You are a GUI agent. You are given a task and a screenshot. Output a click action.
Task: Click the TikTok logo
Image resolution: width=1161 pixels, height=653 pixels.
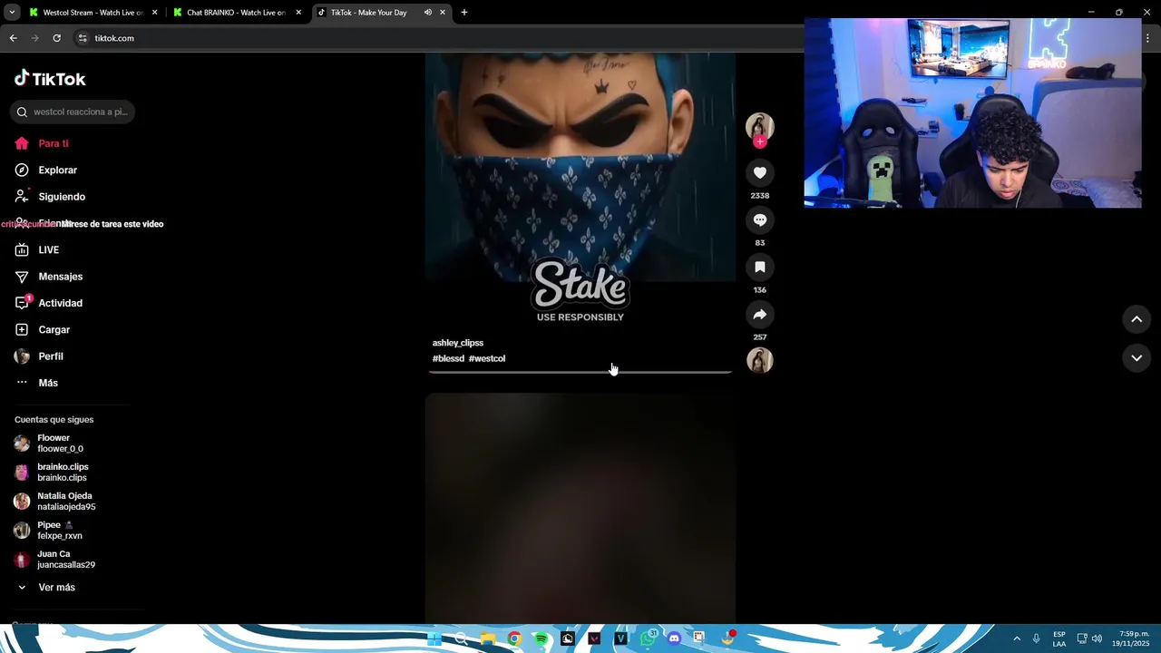click(x=50, y=79)
